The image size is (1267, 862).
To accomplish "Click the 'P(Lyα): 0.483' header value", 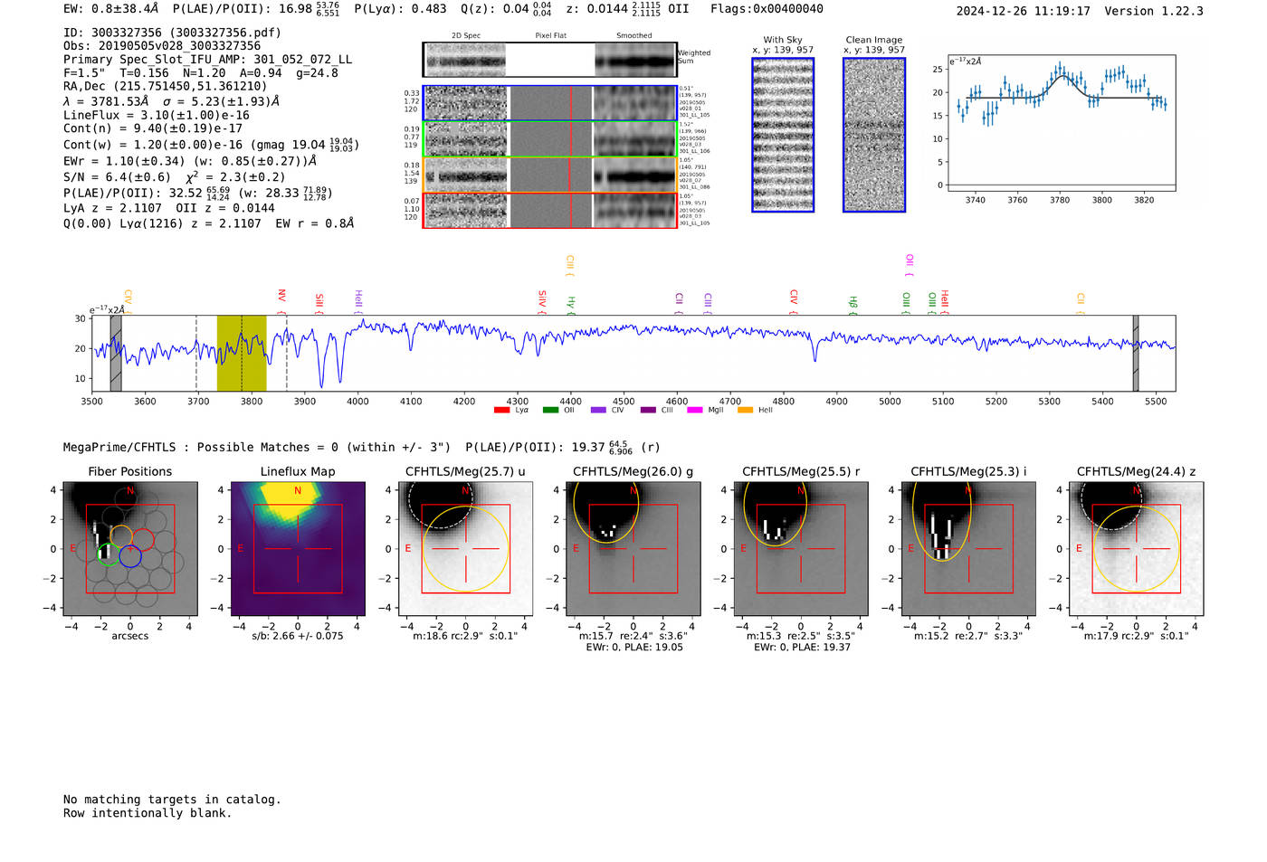I will tap(400, 8).
